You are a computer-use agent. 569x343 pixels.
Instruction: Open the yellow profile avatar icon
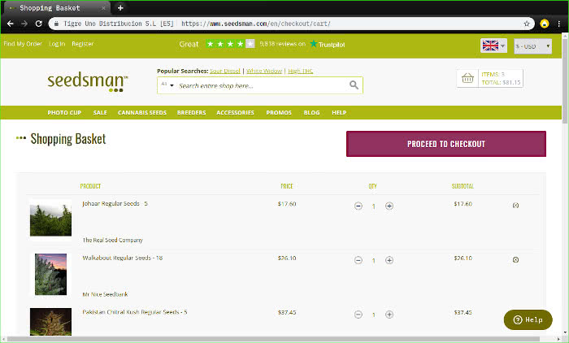click(545, 24)
